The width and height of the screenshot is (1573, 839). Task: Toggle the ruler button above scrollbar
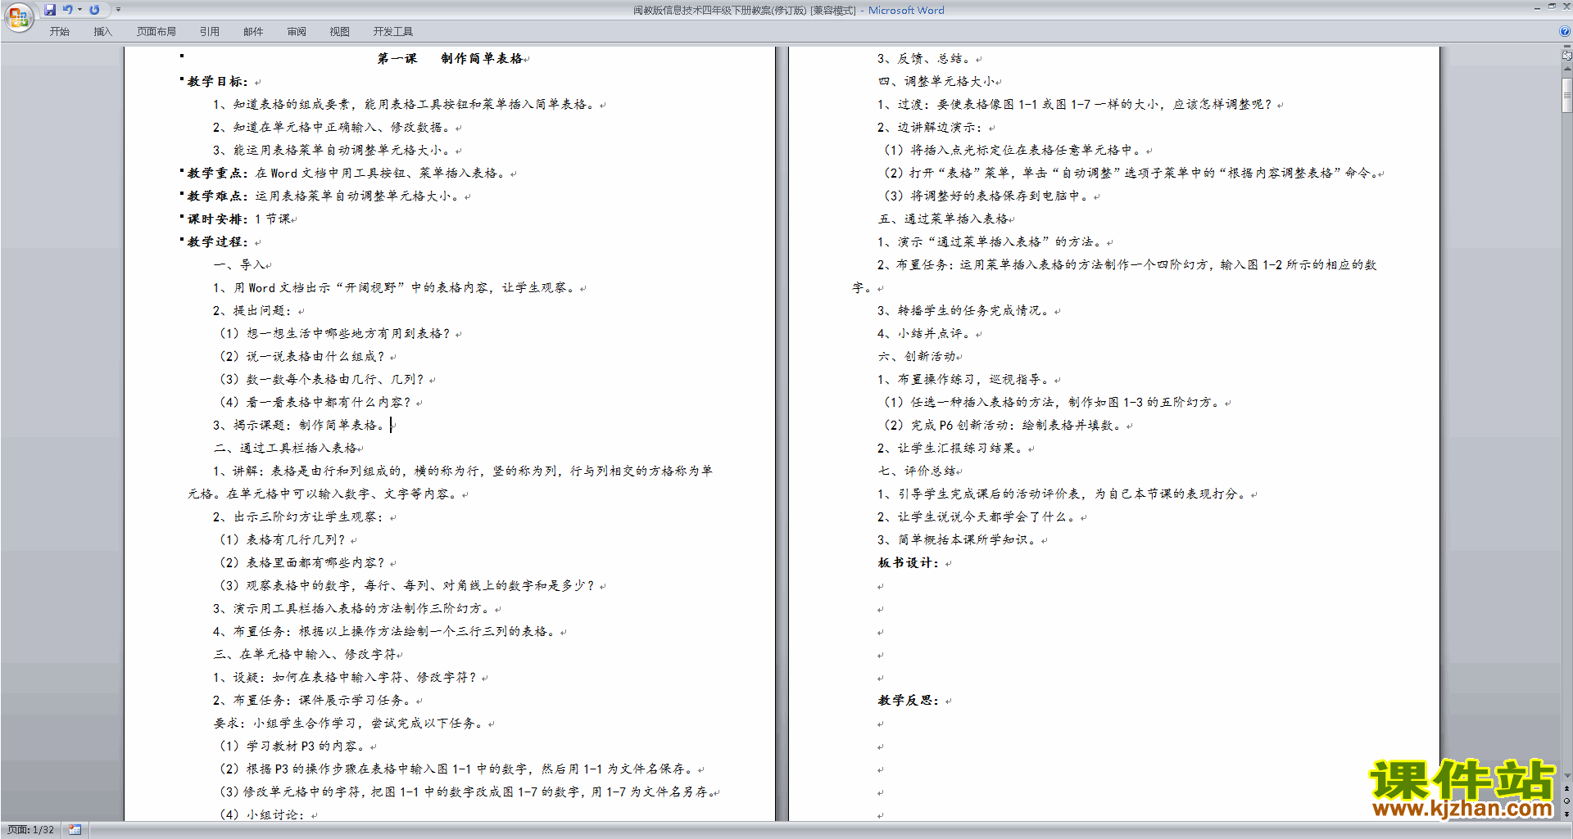point(1566,56)
